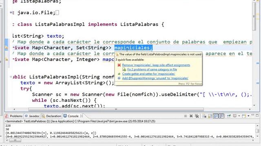Remove all terminated launches with the double X icon
Image resolution: width=261 pixels, height=146 pixels.
tap(197, 116)
